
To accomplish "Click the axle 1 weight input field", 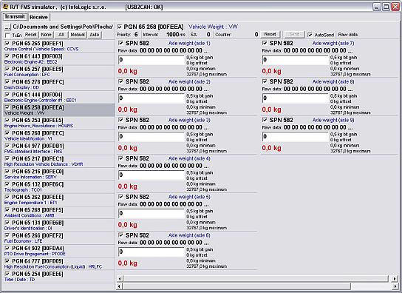I will 151,60.
